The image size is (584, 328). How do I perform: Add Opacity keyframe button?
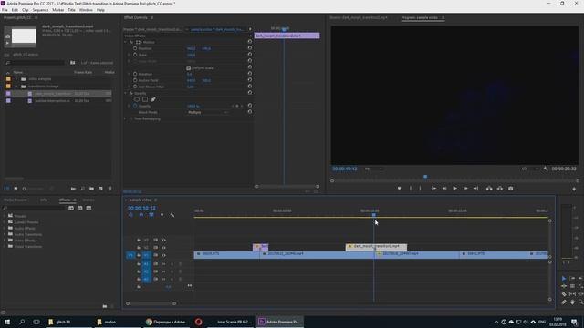click(237, 106)
